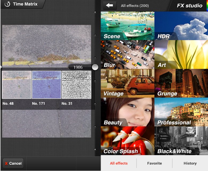
Task: Select effect thumbnail No. 48
Action: (x=17, y=85)
